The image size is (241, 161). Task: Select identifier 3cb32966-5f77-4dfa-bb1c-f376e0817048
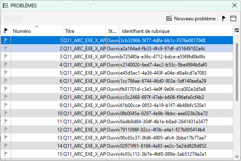click(163, 41)
